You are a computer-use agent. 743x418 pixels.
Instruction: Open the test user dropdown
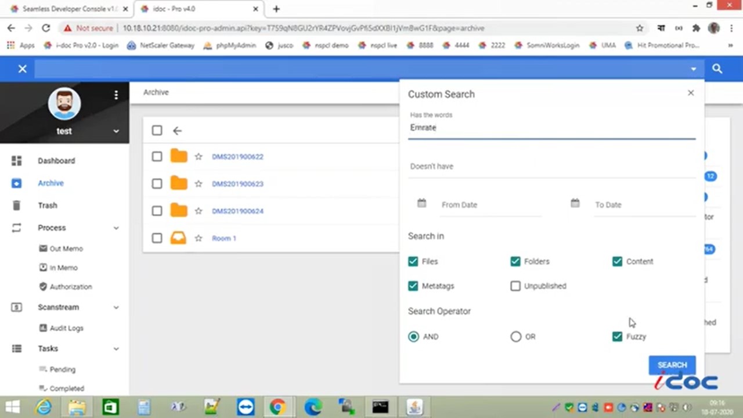coord(116,131)
